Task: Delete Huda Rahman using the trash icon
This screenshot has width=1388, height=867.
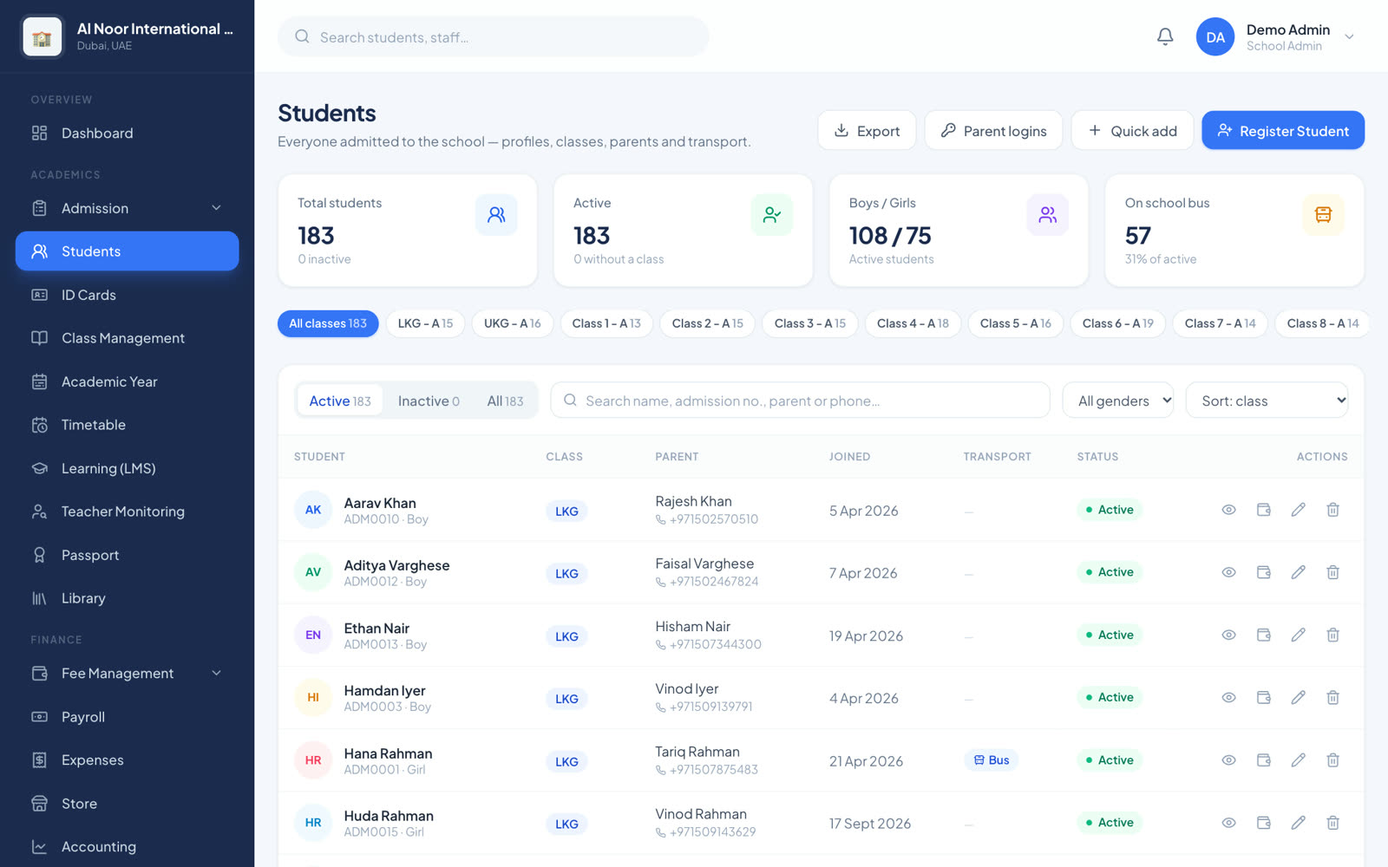Action: point(1332,823)
